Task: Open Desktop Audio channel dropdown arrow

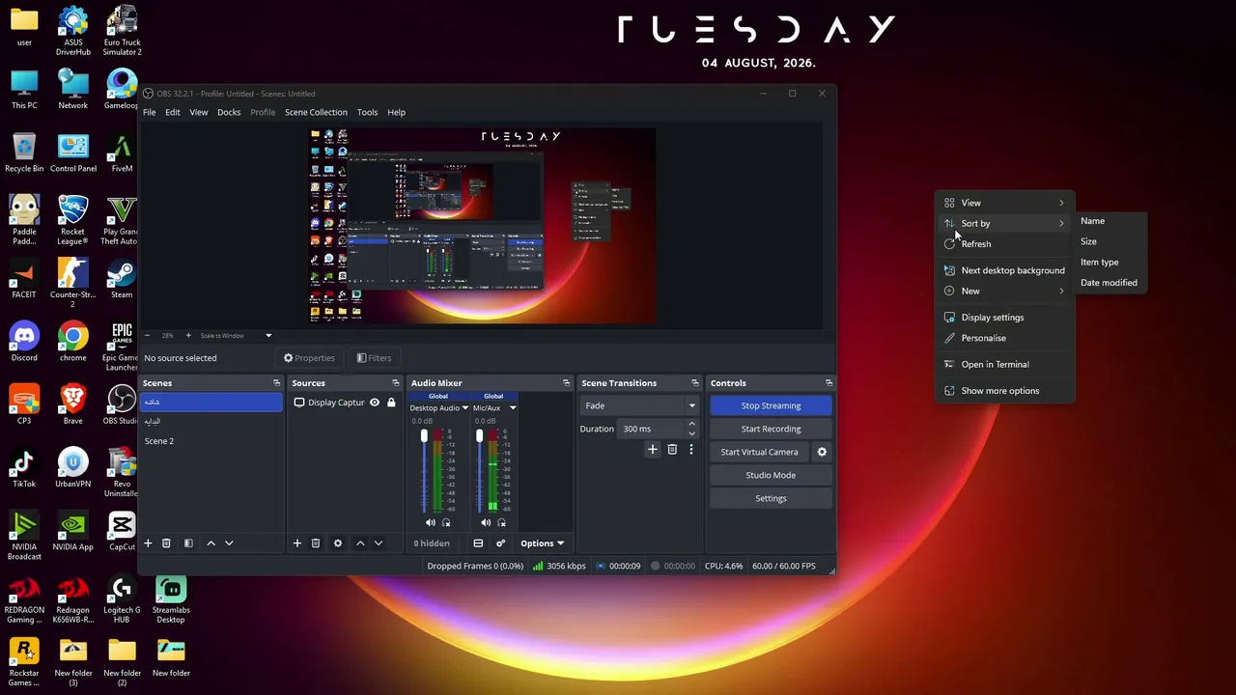Action: (464, 408)
